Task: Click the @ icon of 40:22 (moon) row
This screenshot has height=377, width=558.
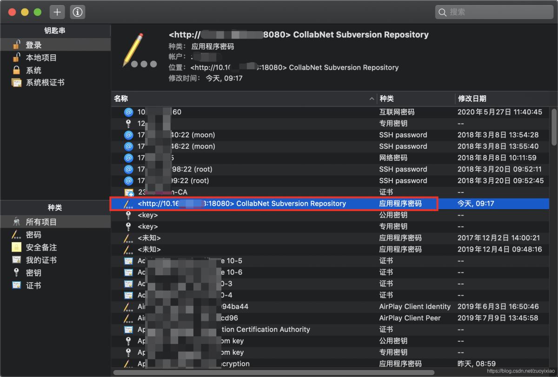Action: click(x=129, y=135)
